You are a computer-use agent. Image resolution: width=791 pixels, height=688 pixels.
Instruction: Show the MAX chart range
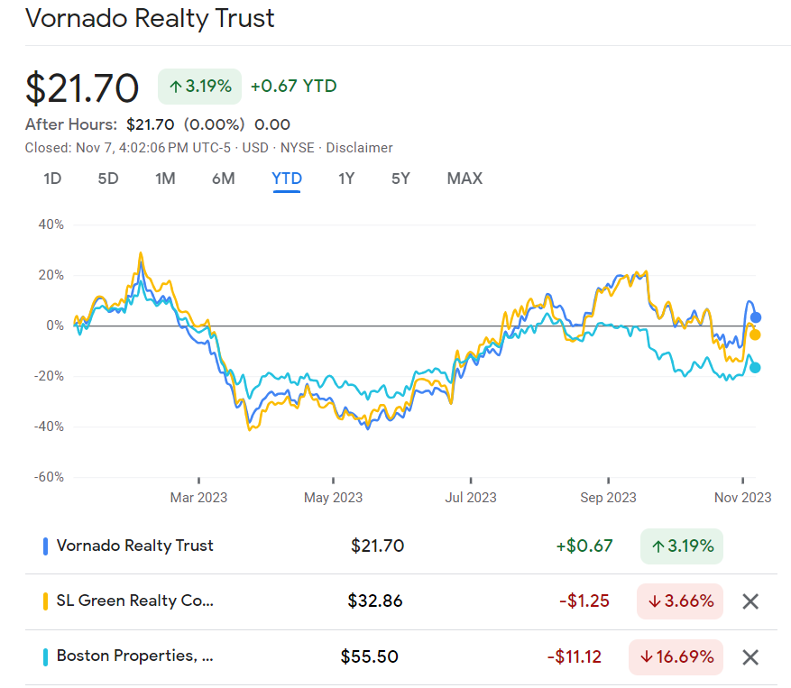click(464, 179)
